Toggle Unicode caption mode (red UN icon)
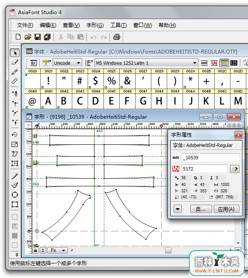Screen dimensions: 248x278 pos(214,63)
